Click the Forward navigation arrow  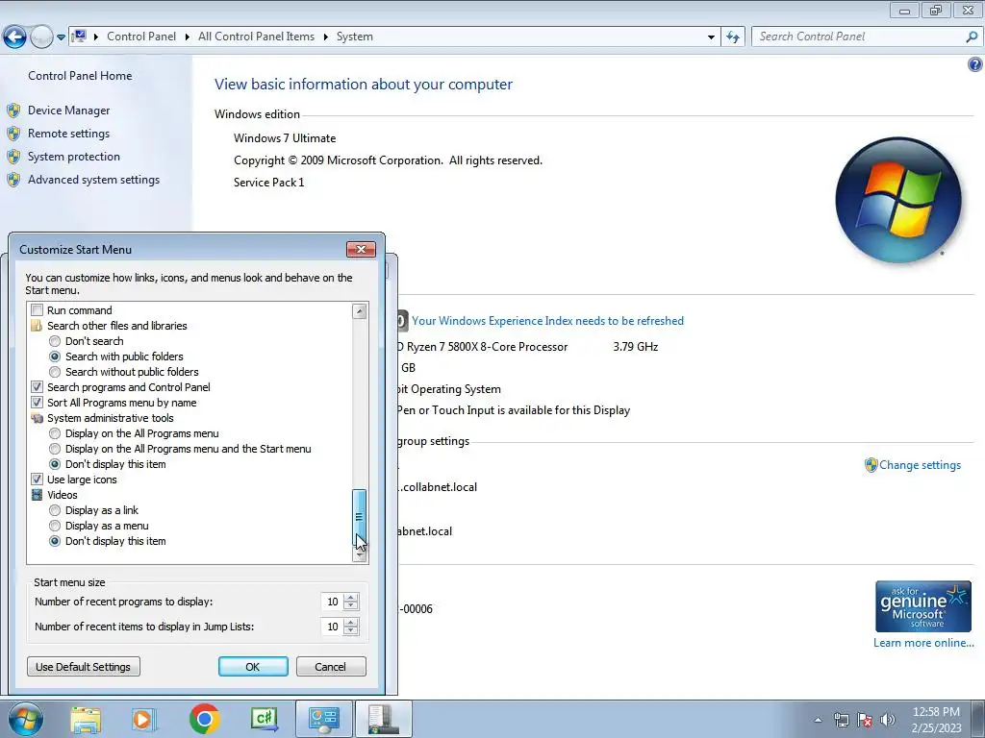(x=41, y=37)
